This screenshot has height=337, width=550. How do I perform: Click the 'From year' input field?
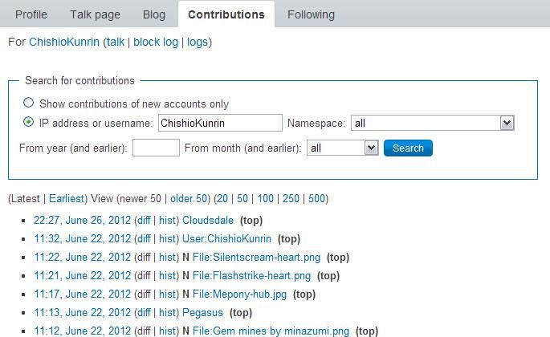(156, 148)
